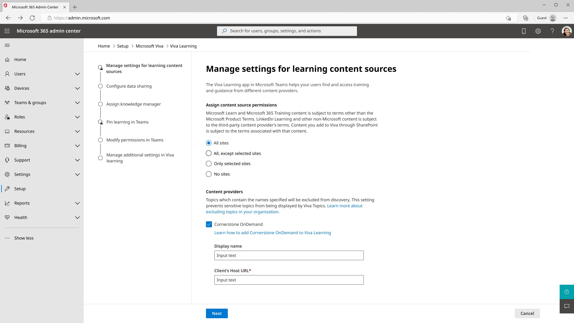
Task: Choose the 'No sites' radio option
Action: (x=209, y=174)
